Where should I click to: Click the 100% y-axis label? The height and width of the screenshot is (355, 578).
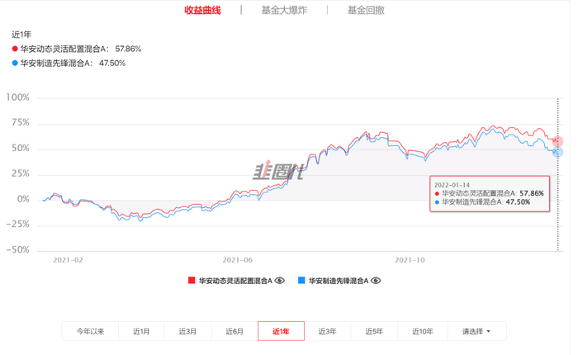[17, 97]
